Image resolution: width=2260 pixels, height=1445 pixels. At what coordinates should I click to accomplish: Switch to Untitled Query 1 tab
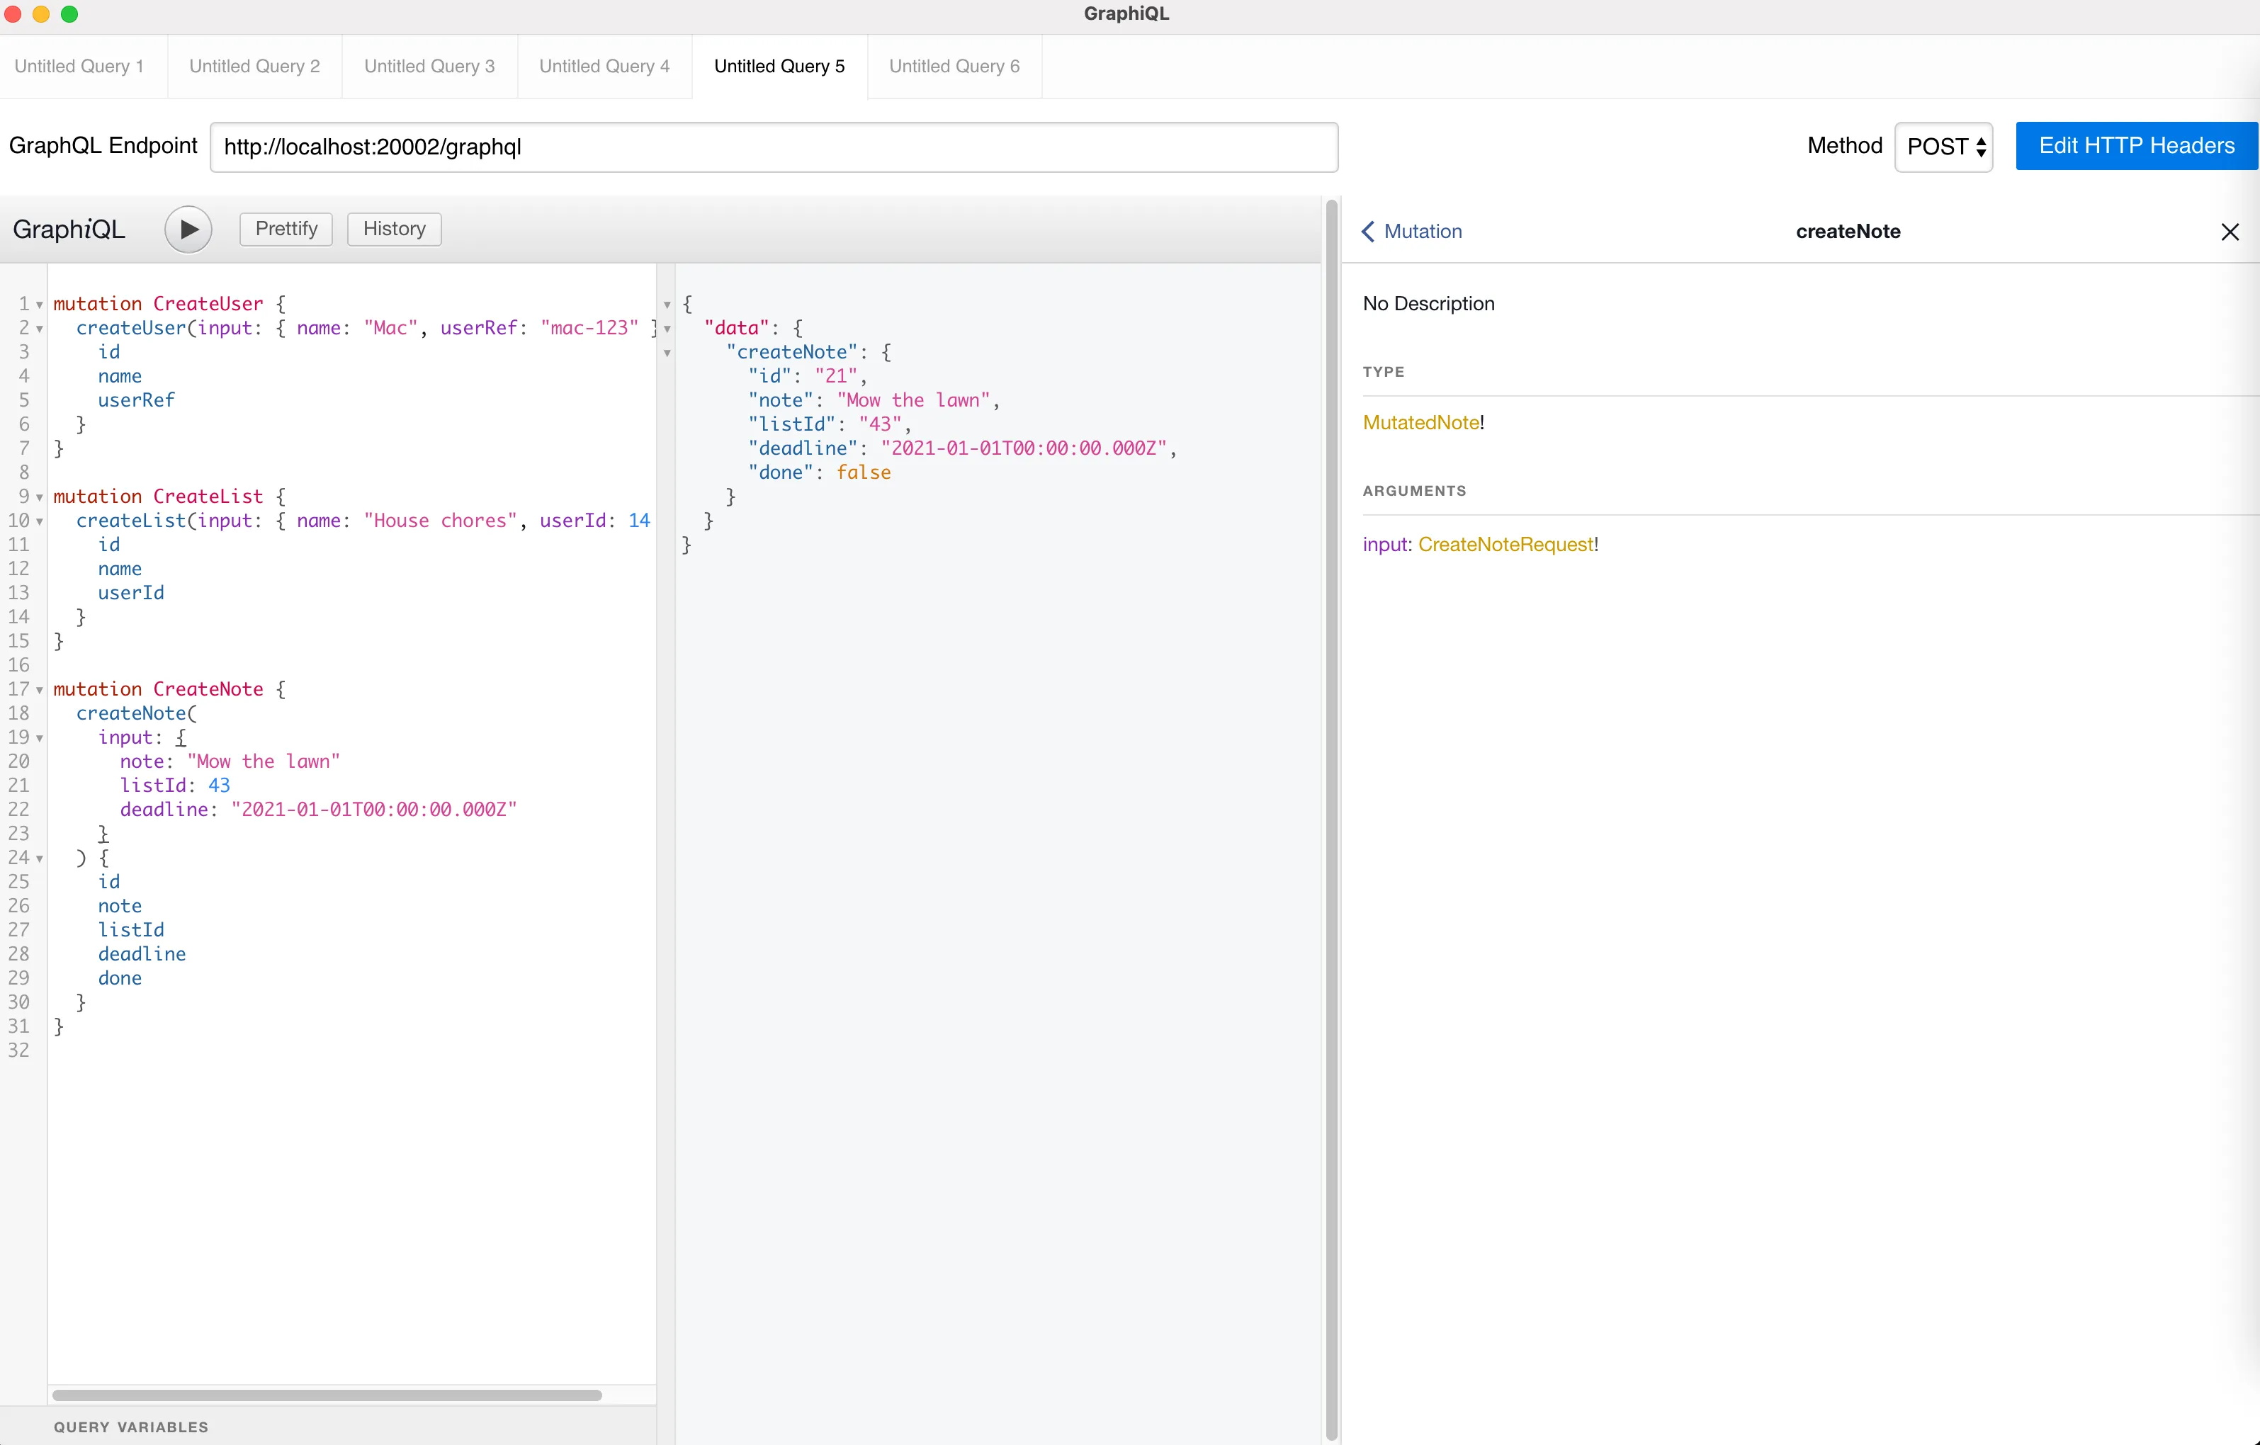(80, 67)
